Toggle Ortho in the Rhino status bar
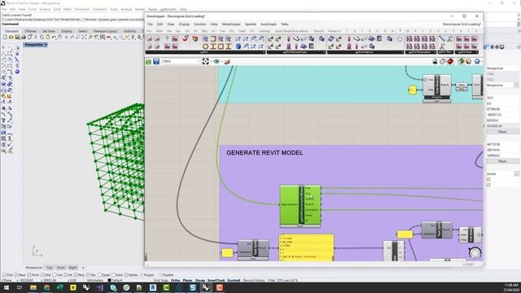This screenshot has width=521, height=293. (x=176, y=280)
